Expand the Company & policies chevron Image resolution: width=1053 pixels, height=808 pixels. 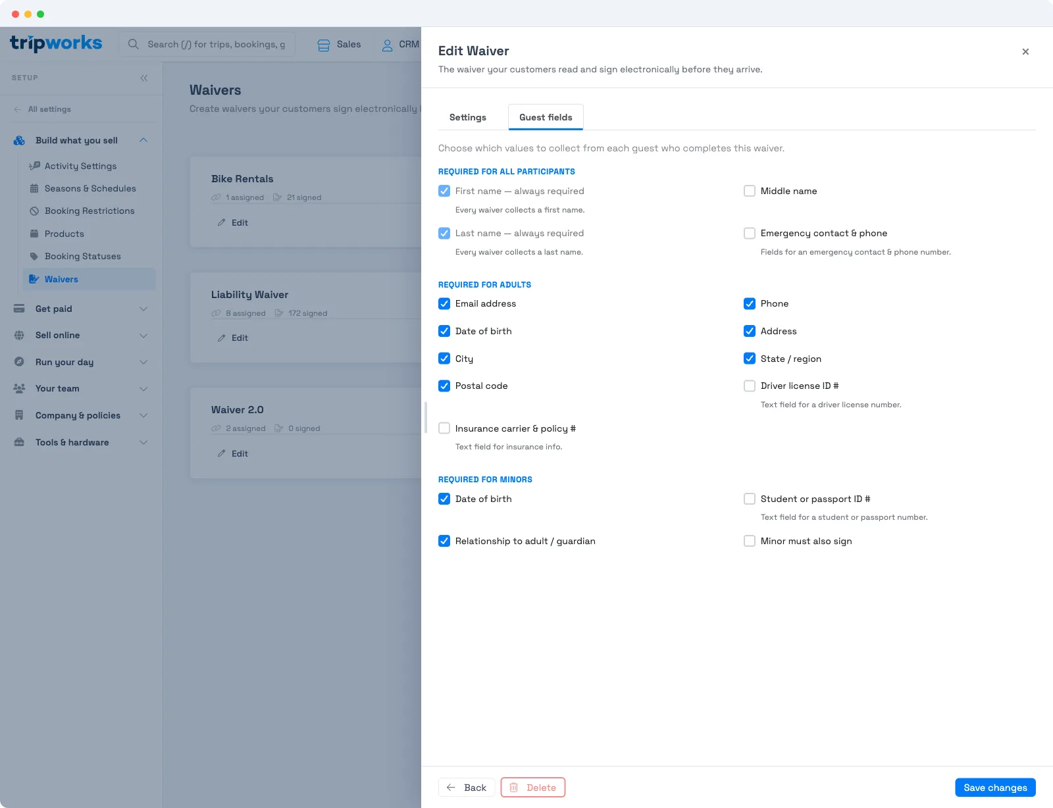coord(143,415)
